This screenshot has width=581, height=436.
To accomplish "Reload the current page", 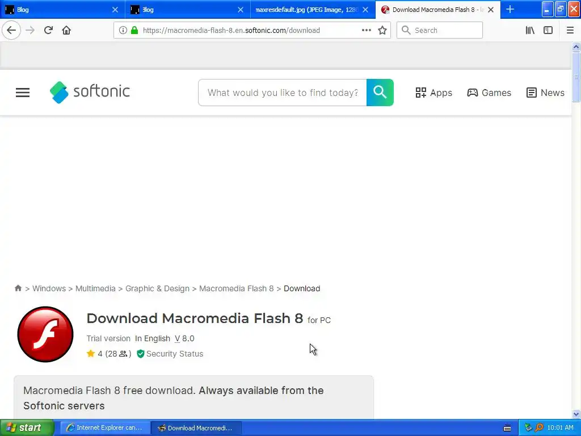I will [x=48, y=31].
